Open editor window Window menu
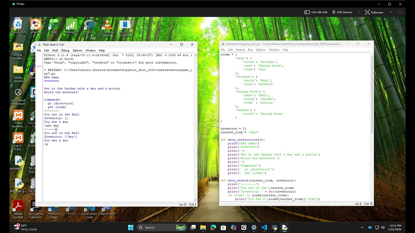This screenshot has height=233, width=415. tap(274, 50)
